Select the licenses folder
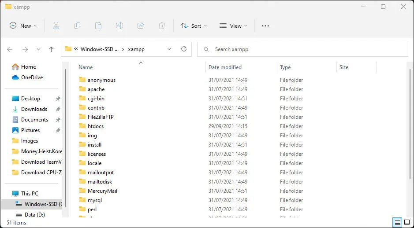Image resolution: width=414 pixels, height=228 pixels. pos(97,154)
